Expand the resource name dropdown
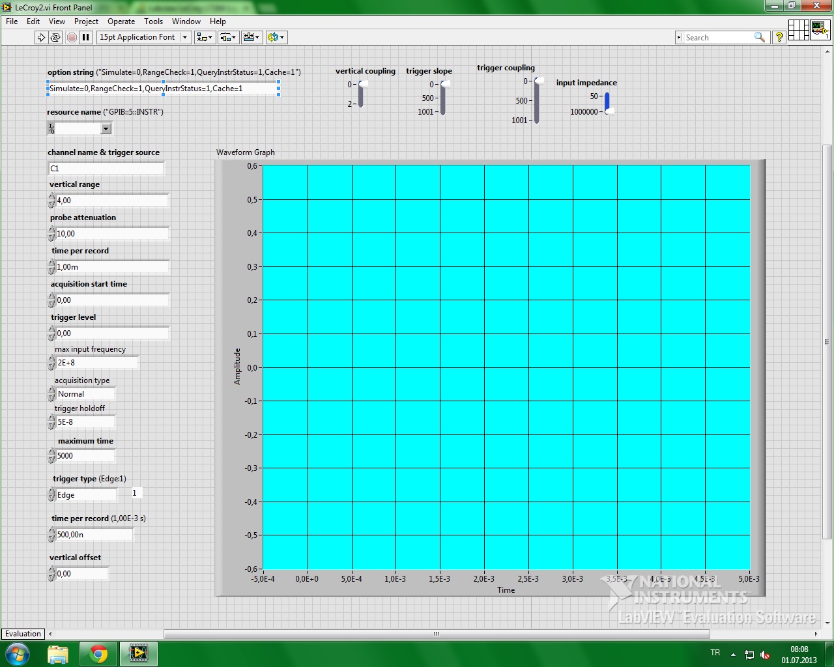This screenshot has width=834, height=667. pos(106,129)
